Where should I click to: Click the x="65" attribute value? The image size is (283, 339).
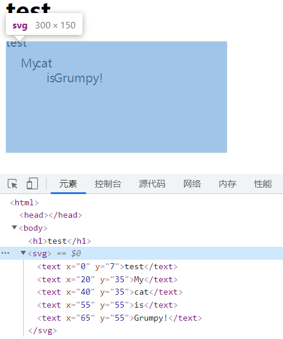click(85, 318)
